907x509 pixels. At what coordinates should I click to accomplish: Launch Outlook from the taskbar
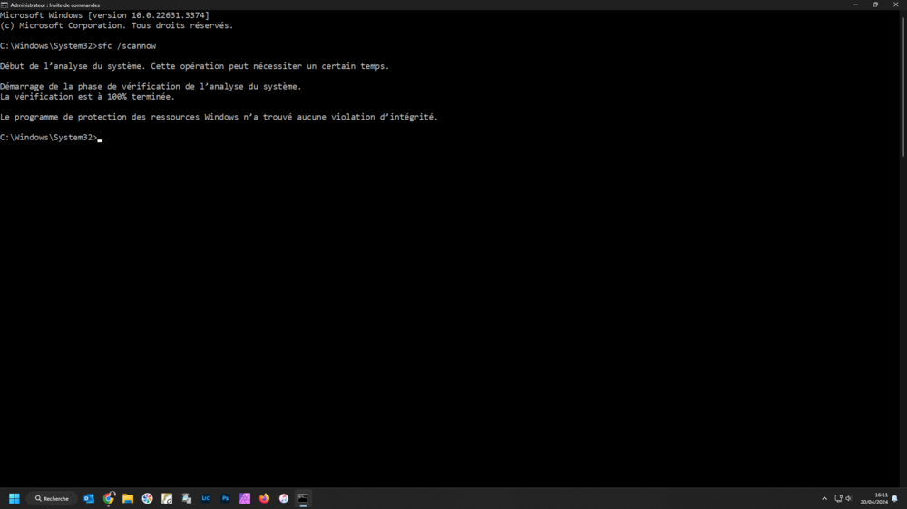[x=89, y=498]
